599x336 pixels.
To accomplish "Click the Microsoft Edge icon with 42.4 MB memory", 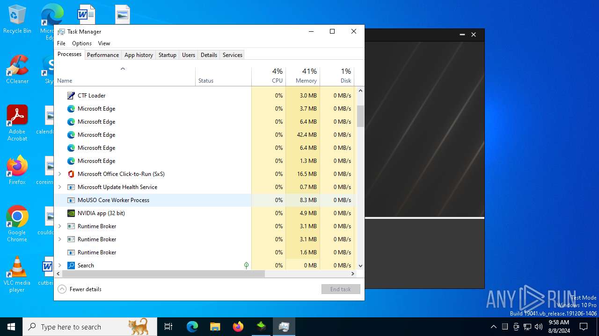I will [71, 135].
